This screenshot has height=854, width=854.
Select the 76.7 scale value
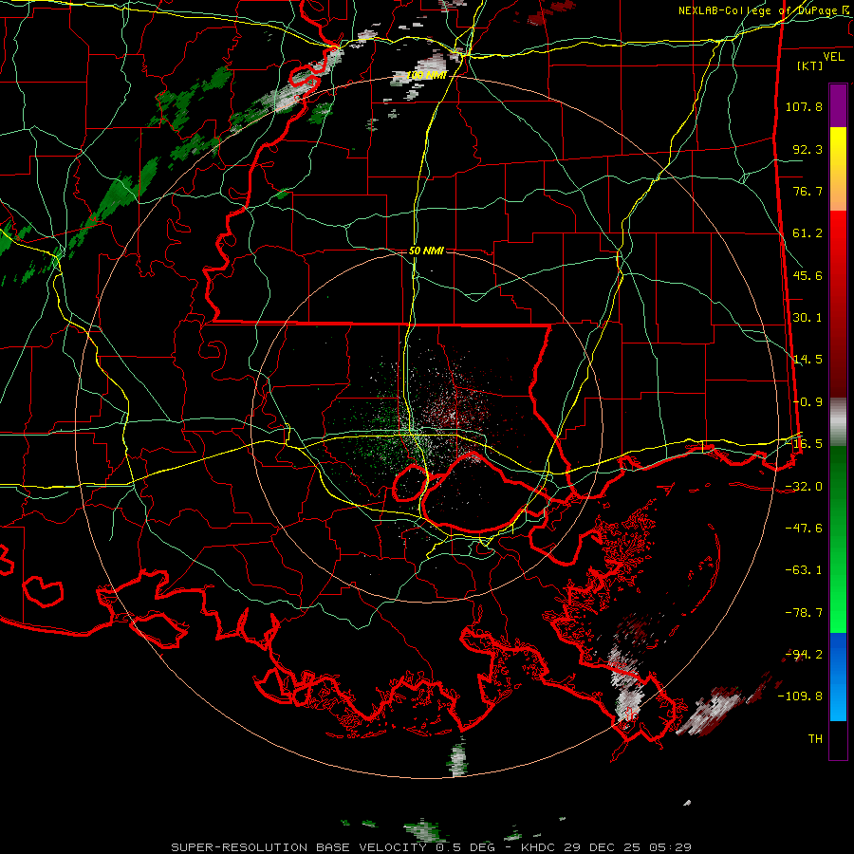808,191
